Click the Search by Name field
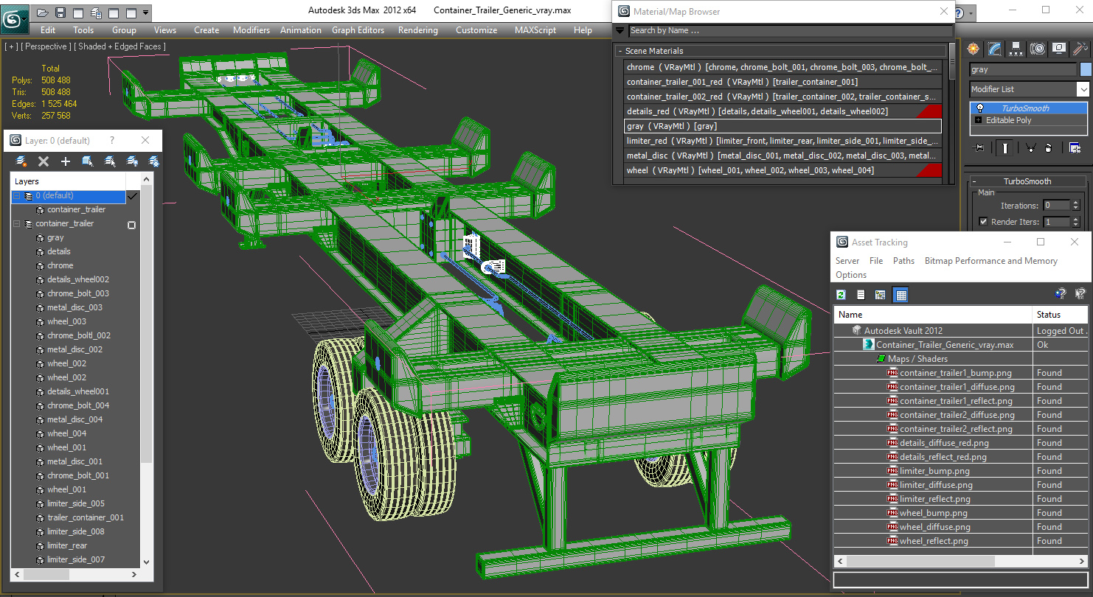Image resolution: width=1093 pixels, height=597 pixels. (790, 30)
